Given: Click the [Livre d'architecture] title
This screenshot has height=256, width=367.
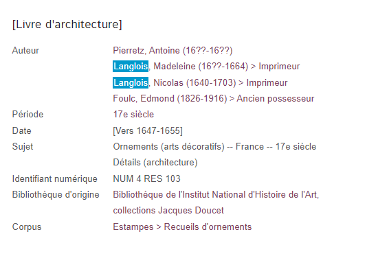Looking at the screenshot, I should tap(67, 24).
